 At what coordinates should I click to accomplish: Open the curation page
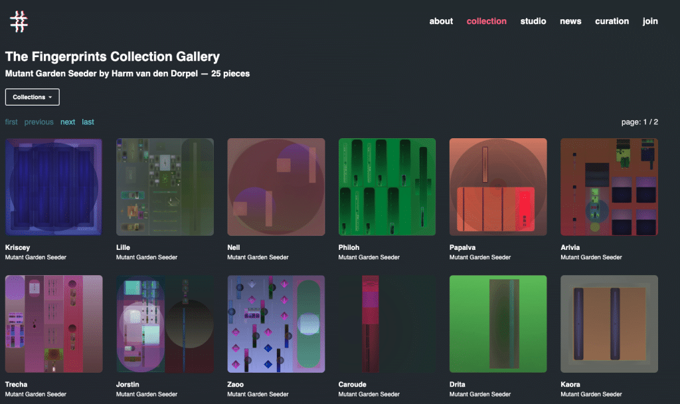pos(612,21)
